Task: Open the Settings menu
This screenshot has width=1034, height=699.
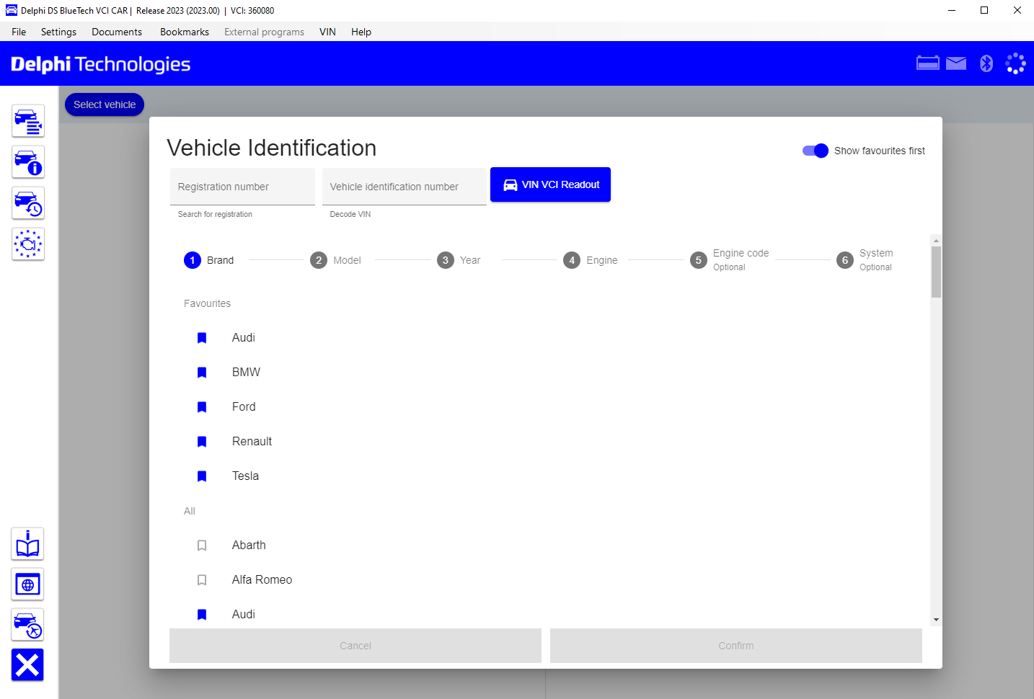Action: click(x=58, y=32)
